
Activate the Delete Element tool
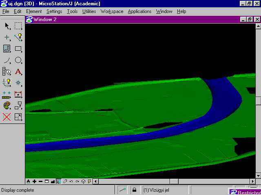[7, 117]
